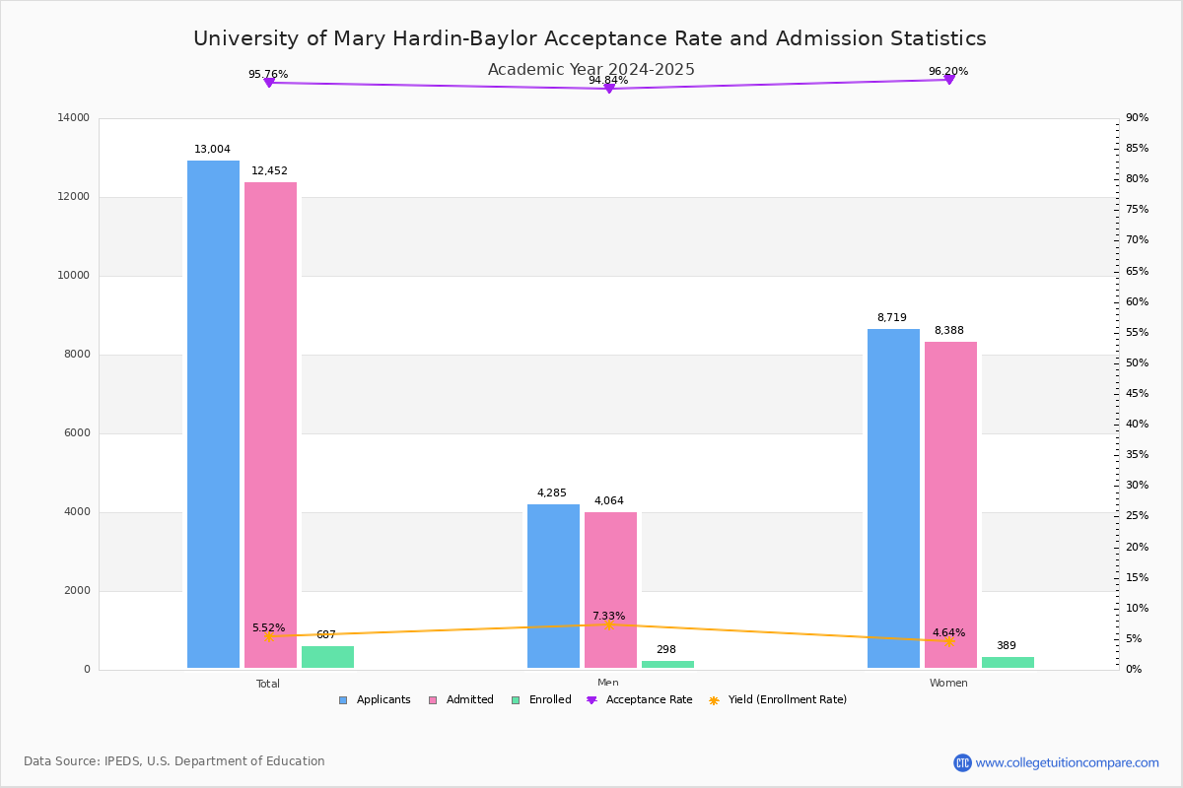The width and height of the screenshot is (1183, 788).
Task: Click the Total acceptance rate 95.76% marker
Action: [268, 83]
